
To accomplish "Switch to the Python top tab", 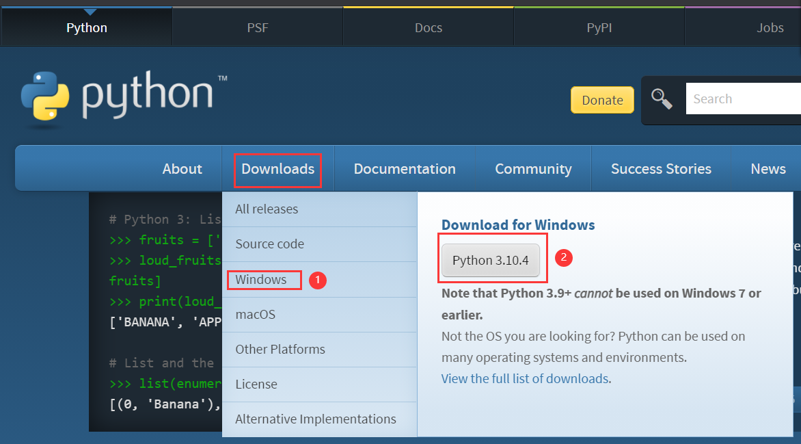I will pos(87,27).
